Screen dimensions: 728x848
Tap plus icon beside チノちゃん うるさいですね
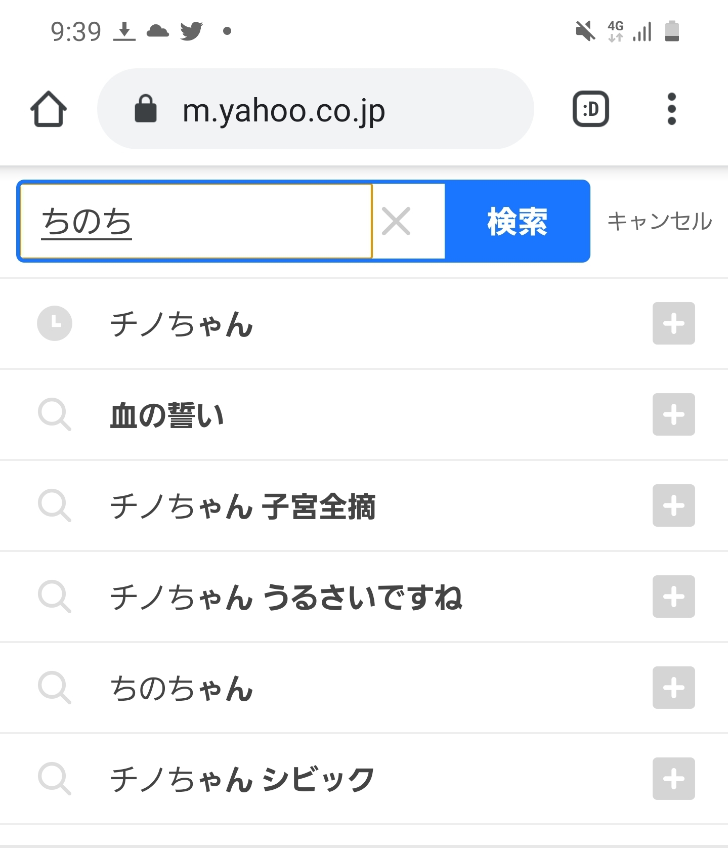pos(673,597)
